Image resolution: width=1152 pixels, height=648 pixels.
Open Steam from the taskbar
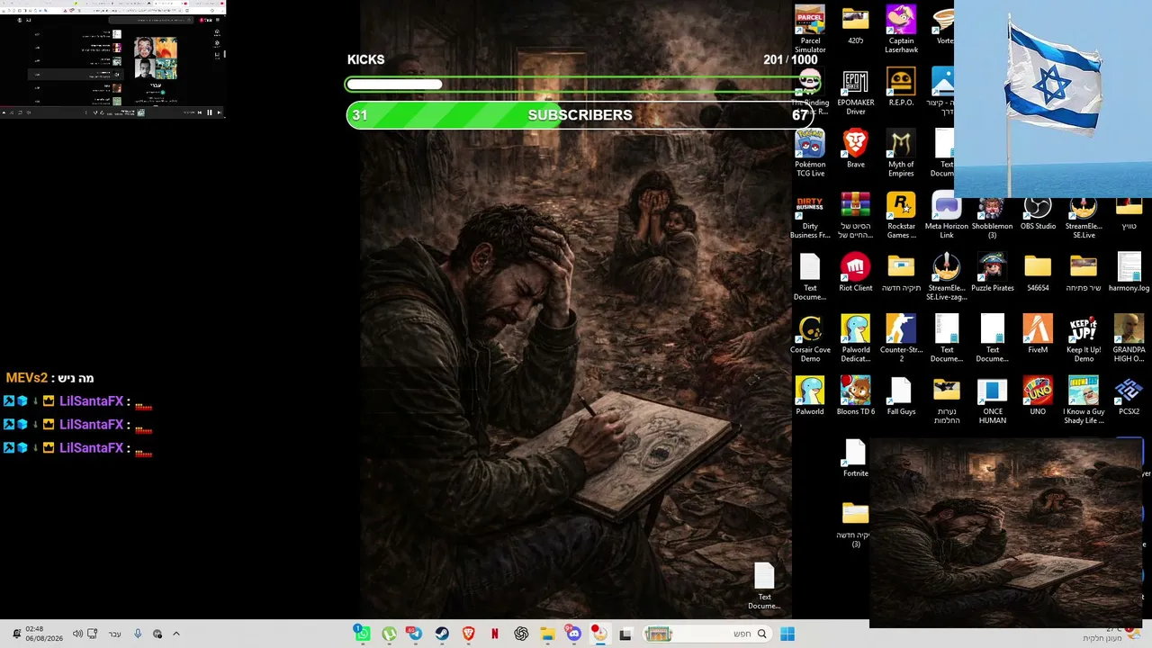pyautogui.click(x=442, y=634)
